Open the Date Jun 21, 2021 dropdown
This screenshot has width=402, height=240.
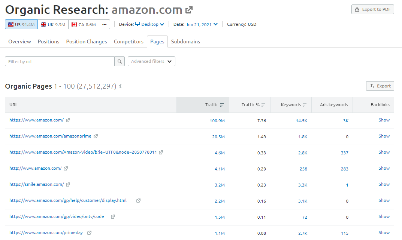(x=202, y=24)
